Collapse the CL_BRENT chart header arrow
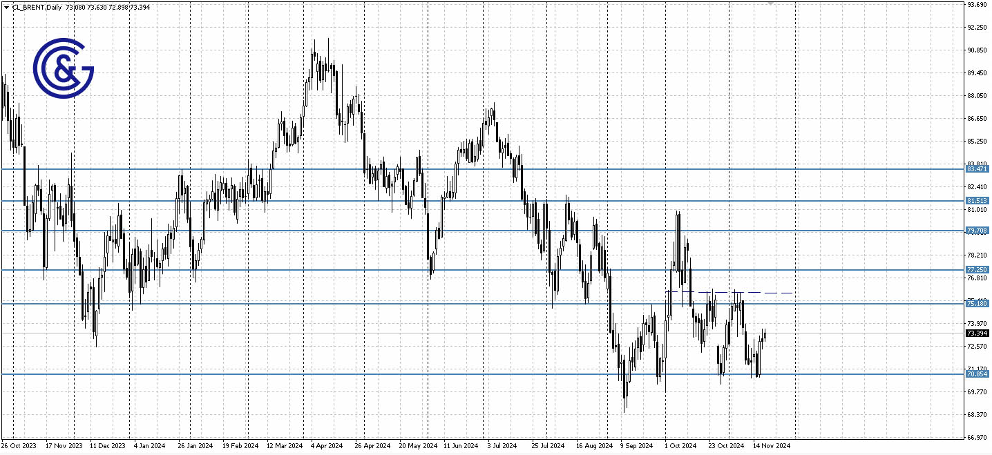 pyautogui.click(x=6, y=7)
